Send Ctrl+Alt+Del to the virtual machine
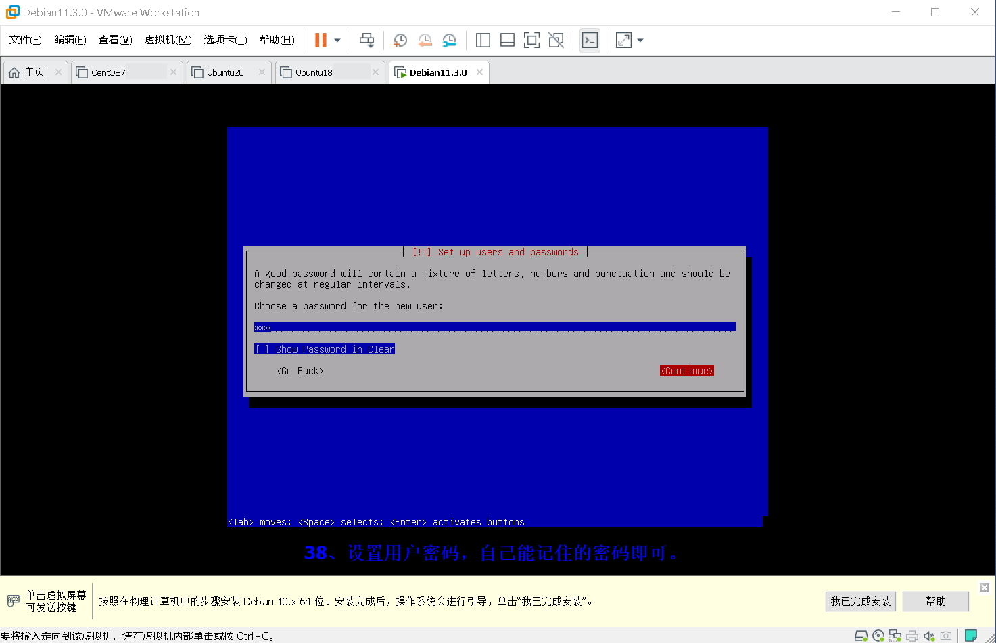996x643 pixels. pyautogui.click(x=366, y=41)
